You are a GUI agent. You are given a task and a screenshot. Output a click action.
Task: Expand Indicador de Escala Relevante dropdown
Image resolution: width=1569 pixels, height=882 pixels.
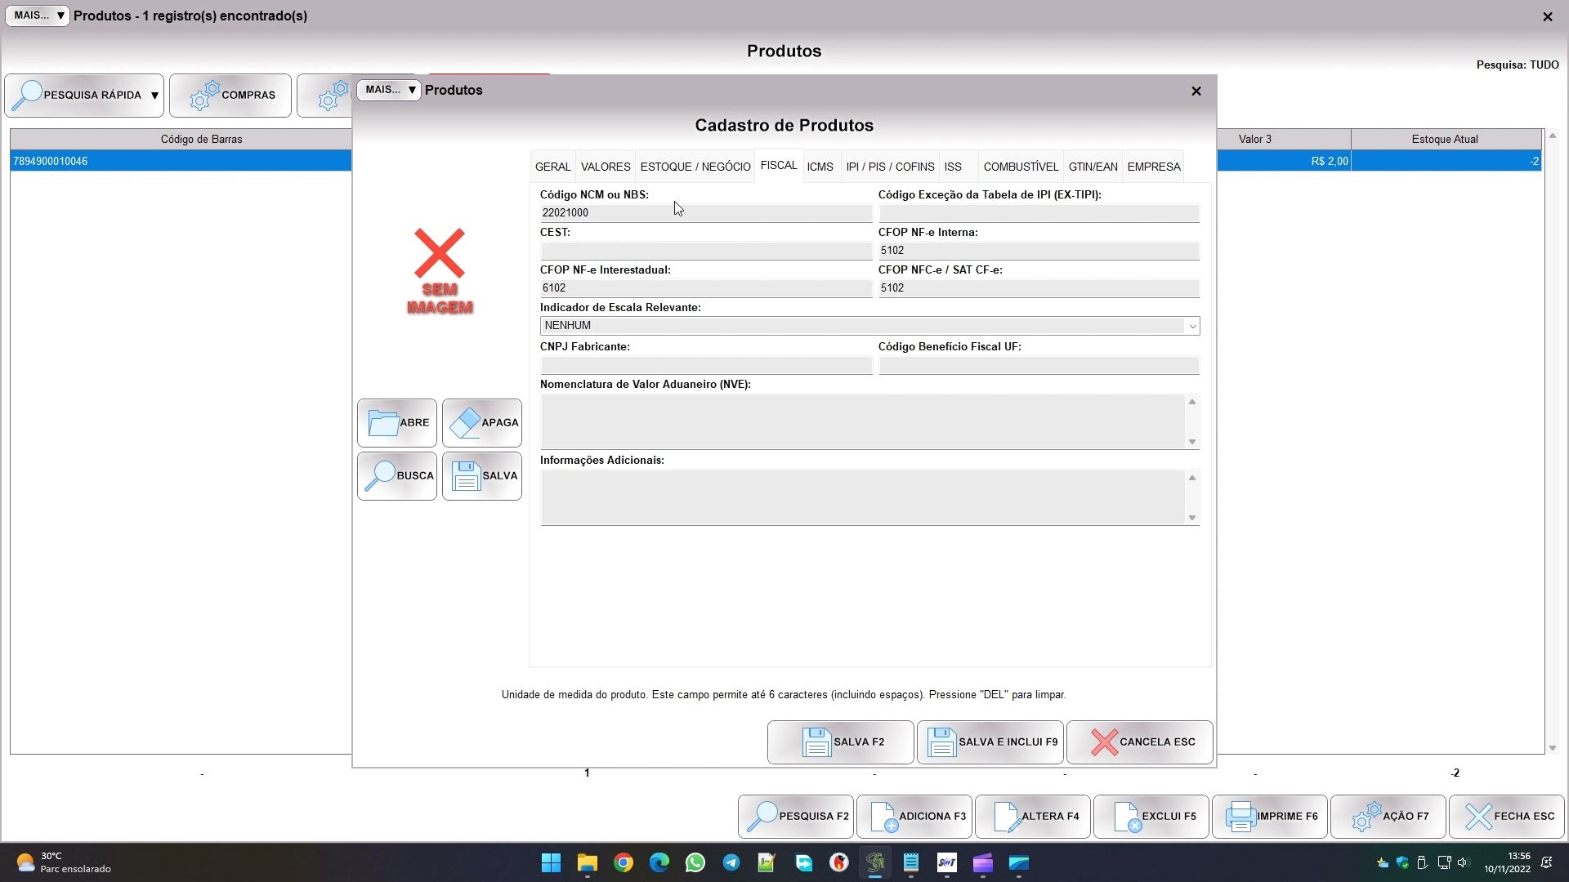click(x=1192, y=327)
